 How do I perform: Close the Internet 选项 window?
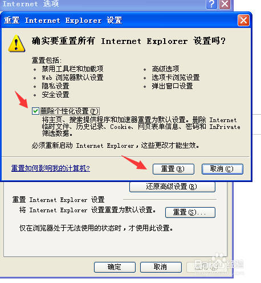[225, 4]
